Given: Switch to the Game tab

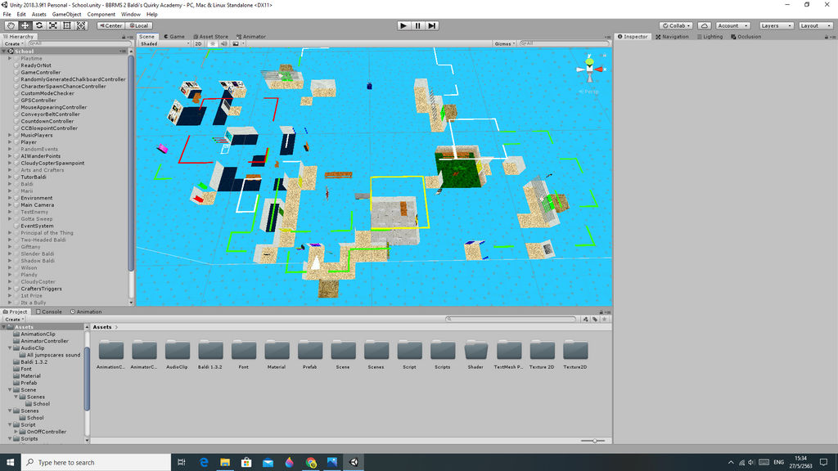Looking at the screenshot, I should tap(174, 37).
